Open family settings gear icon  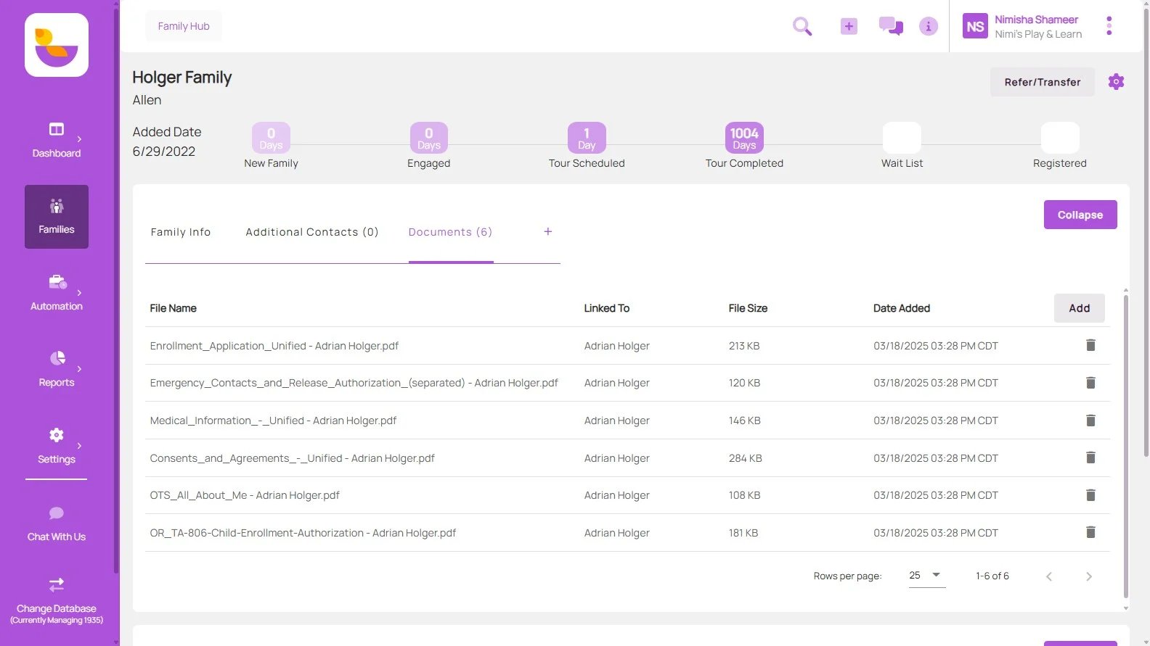point(1116,81)
